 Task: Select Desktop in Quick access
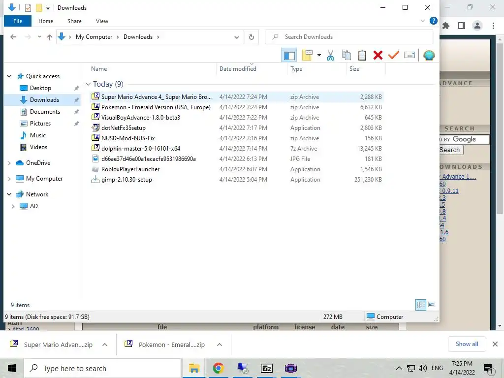(40, 88)
